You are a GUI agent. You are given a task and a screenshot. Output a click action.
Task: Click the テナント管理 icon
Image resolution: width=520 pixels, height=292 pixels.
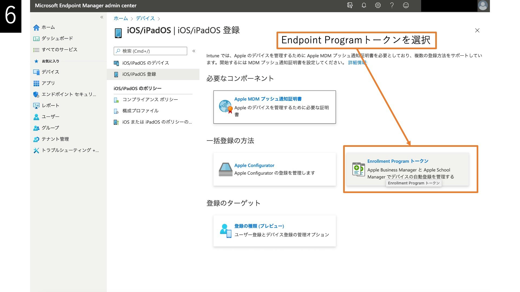(36, 139)
